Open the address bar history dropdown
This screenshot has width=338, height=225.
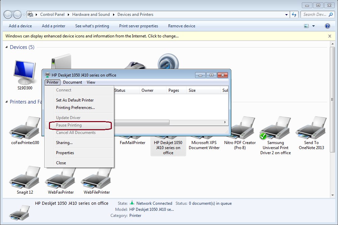click(x=286, y=15)
